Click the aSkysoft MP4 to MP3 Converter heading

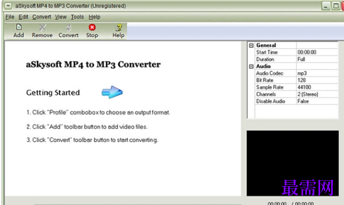94,64
